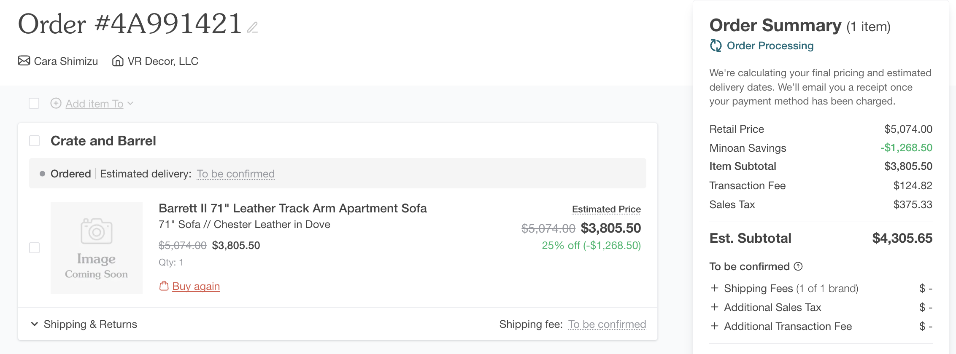
Task: Expand Additional Sales Tax details
Action: 715,307
